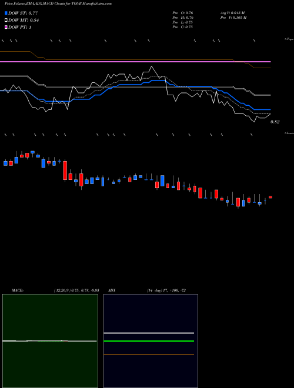Click the magenta DOW PT legend swatch
294x388 pixels.
point(6,27)
